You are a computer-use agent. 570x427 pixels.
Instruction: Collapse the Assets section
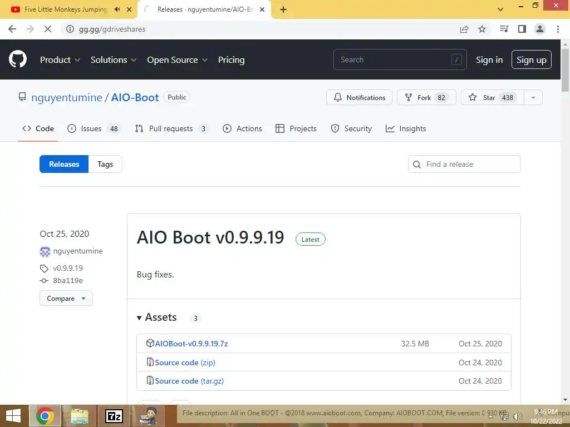[156, 317]
